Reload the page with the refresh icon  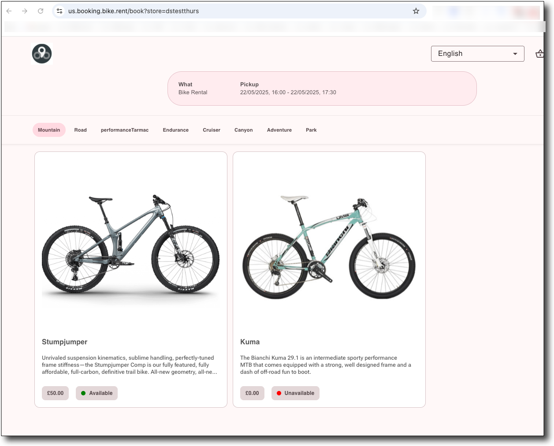[x=41, y=11]
